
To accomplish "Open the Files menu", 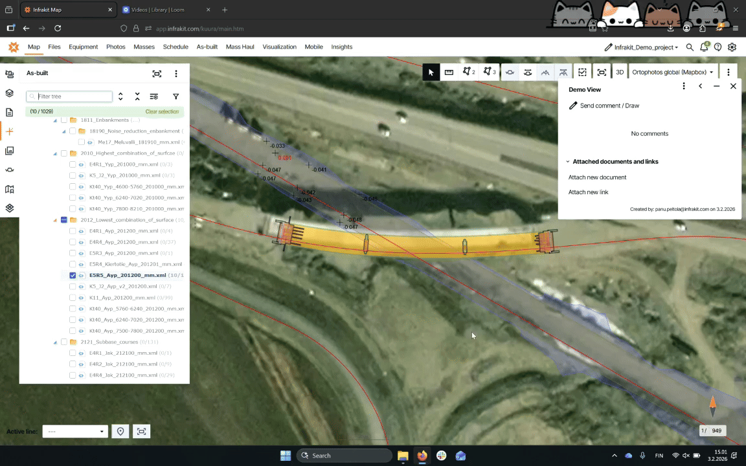I will click(x=54, y=47).
